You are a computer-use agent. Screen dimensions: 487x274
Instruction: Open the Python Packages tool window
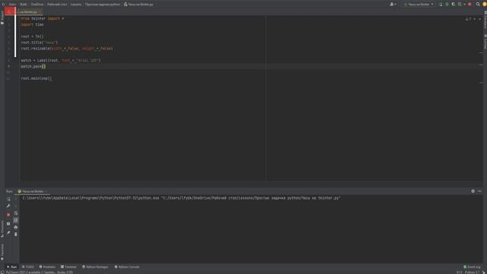pos(95,267)
